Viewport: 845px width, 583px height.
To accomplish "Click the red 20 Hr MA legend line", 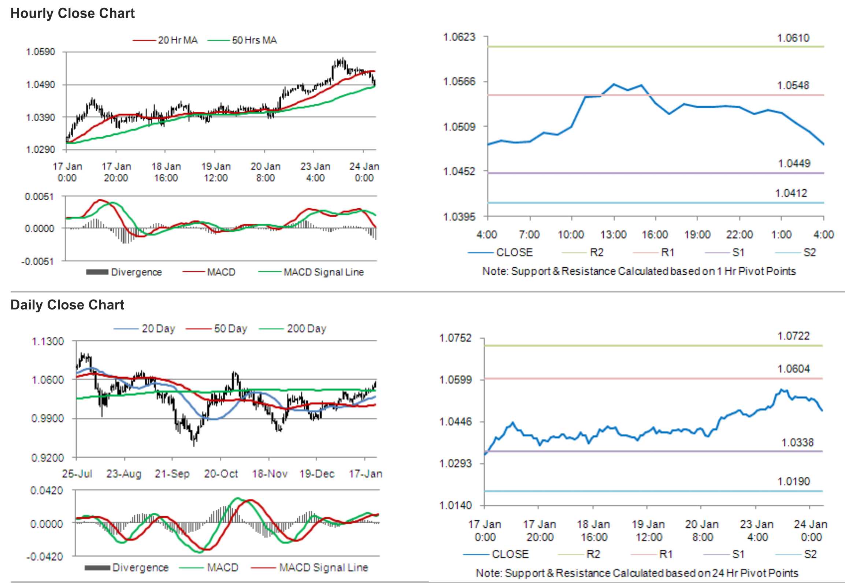I will pos(144,40).
